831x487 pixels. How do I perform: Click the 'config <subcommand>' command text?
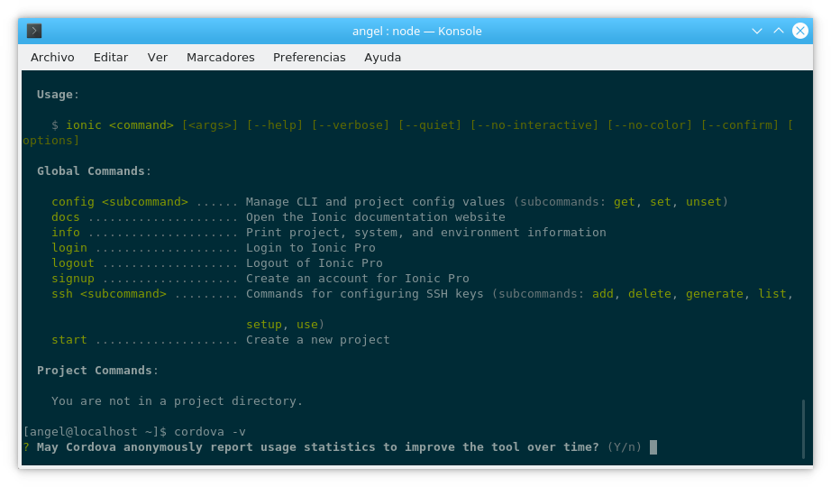pyautogui.click(x=120, y=202)
